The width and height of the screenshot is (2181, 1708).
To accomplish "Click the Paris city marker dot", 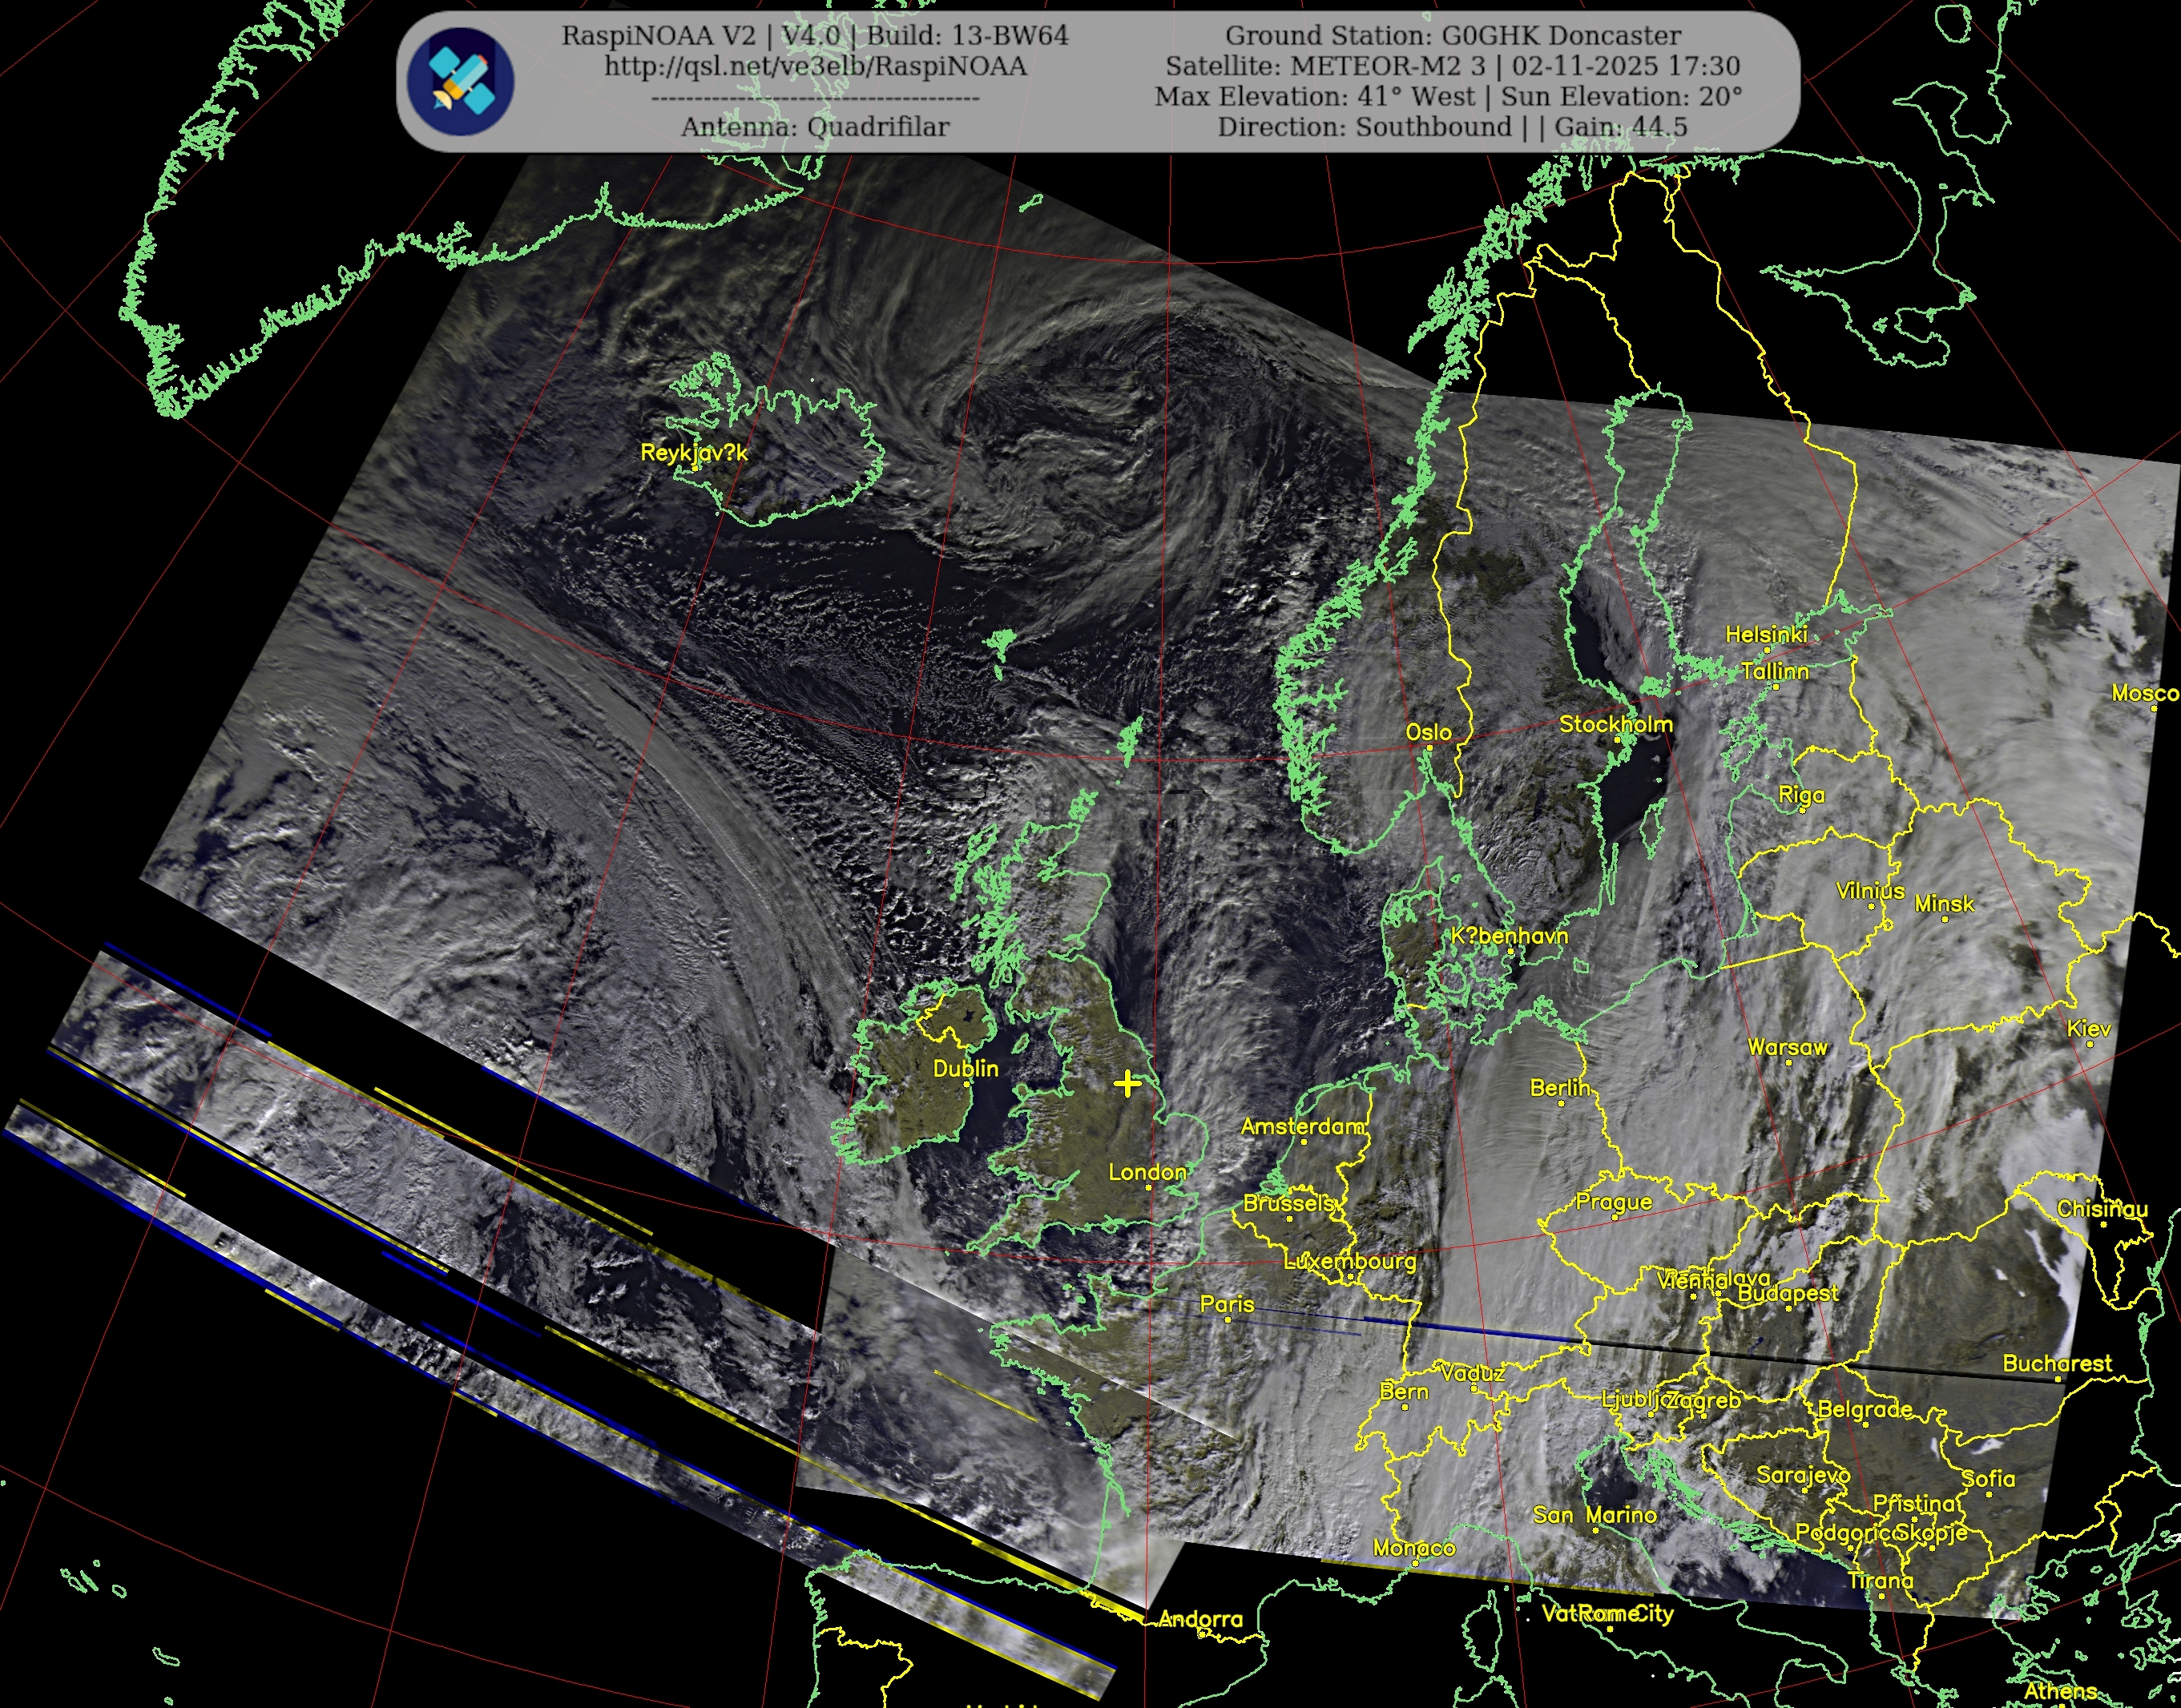I will pyautogui.click(x=1228, y=1319).
